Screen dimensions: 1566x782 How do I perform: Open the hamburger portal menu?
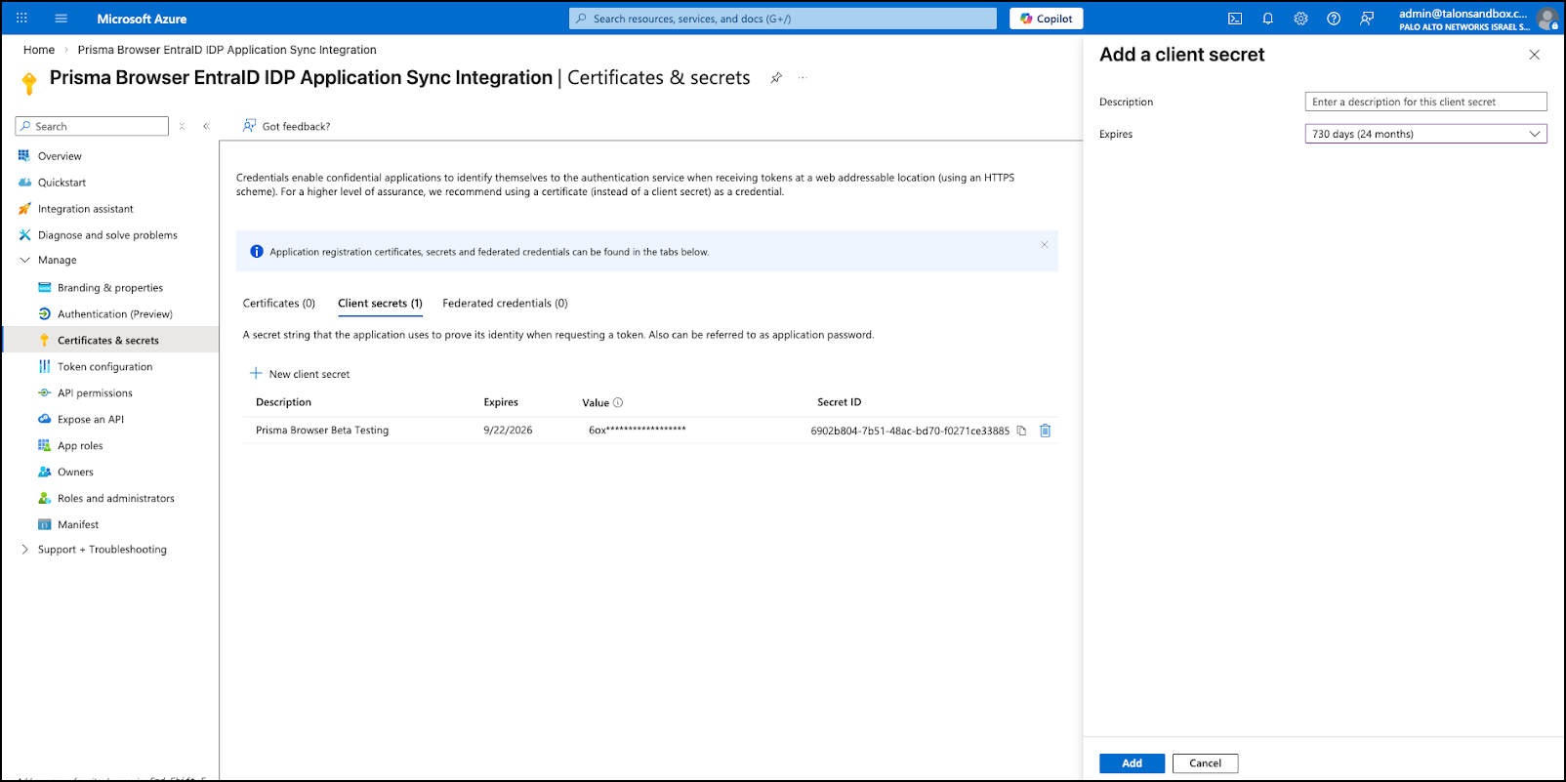tap(61, 19)
